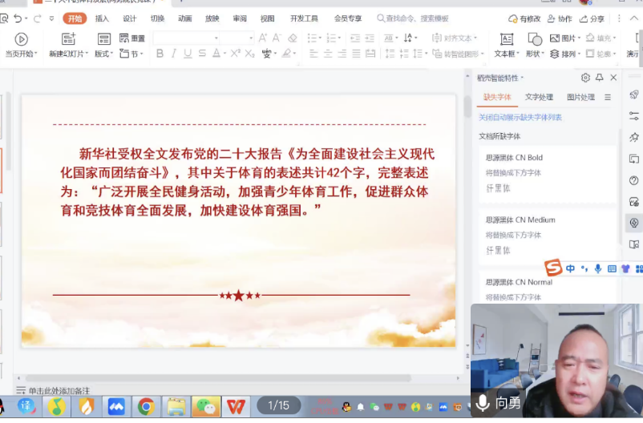643x423 pixels.
Task: Insert a text box (文本框)
Action: click(x=506, y=39)
